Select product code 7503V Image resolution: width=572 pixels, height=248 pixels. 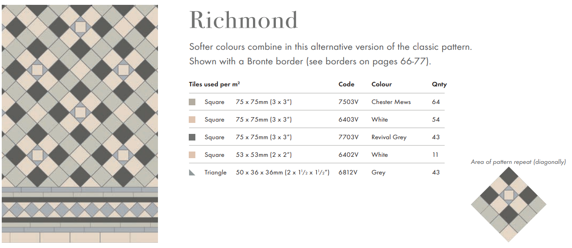click(x=348, y=102)
